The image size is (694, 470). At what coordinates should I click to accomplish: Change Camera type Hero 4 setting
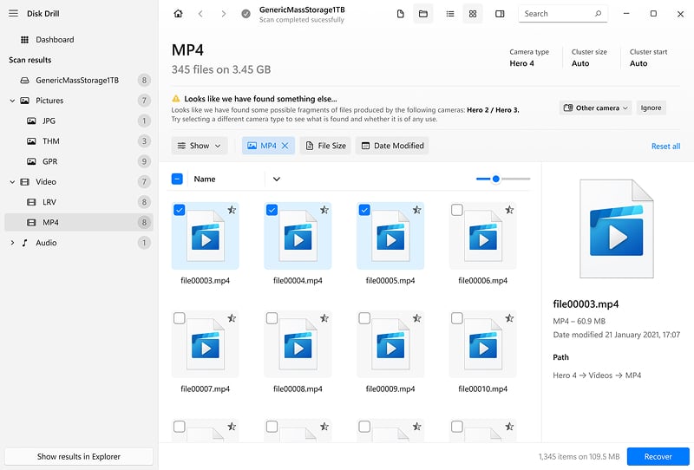coord(529,58)
